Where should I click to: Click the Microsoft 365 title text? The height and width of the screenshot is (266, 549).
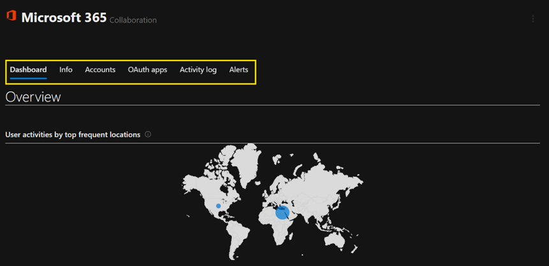[x=64, y=17]
